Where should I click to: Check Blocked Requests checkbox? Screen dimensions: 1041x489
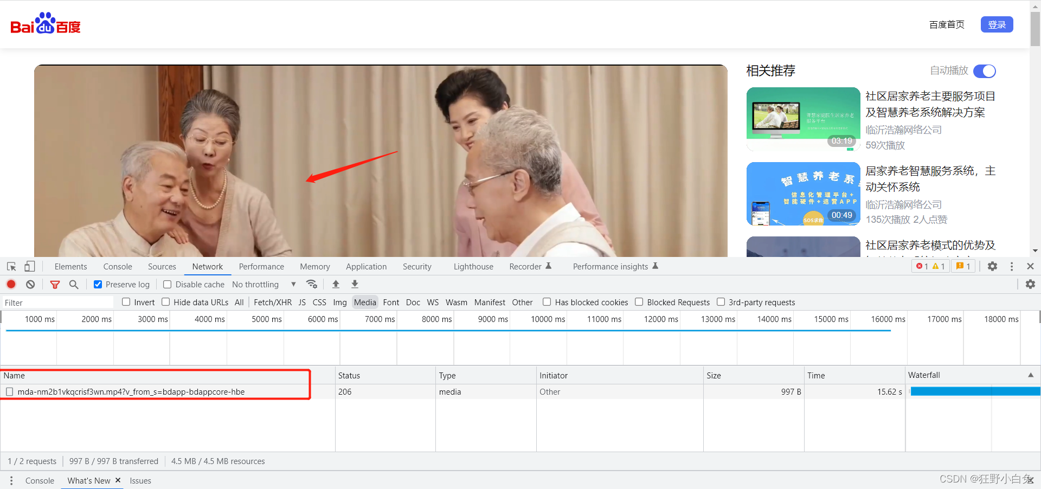tap(639, 302)
